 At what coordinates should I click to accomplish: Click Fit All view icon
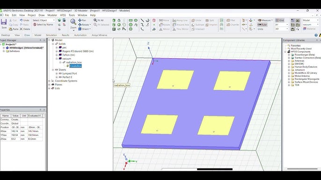pyautogui.click(x=95, y=20)
